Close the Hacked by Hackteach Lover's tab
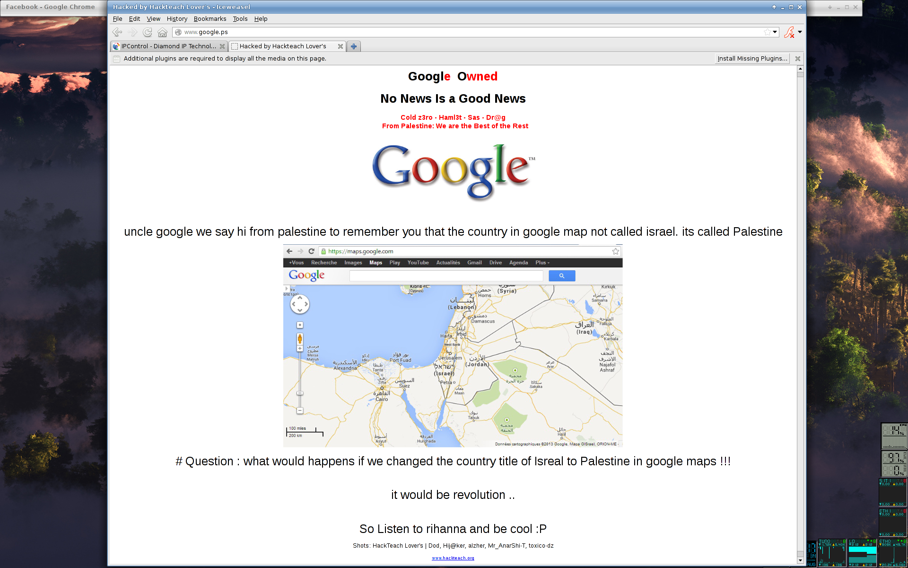The width and height of the screenshot is (908, 568). pyautogui.click(x=340, y=46)
